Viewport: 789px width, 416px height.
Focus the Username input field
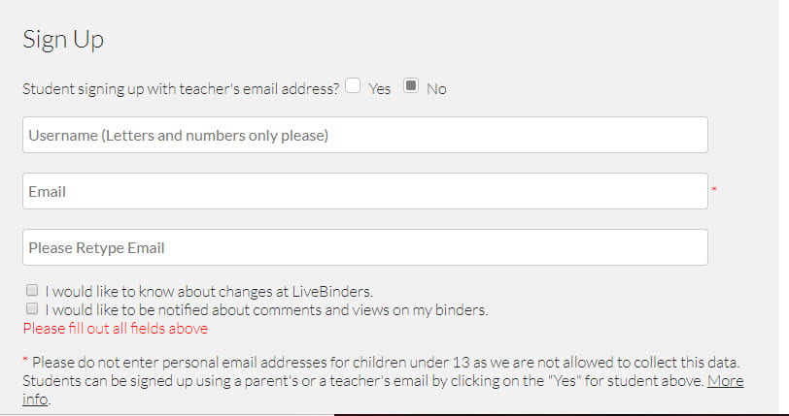(x=364, y=136)
